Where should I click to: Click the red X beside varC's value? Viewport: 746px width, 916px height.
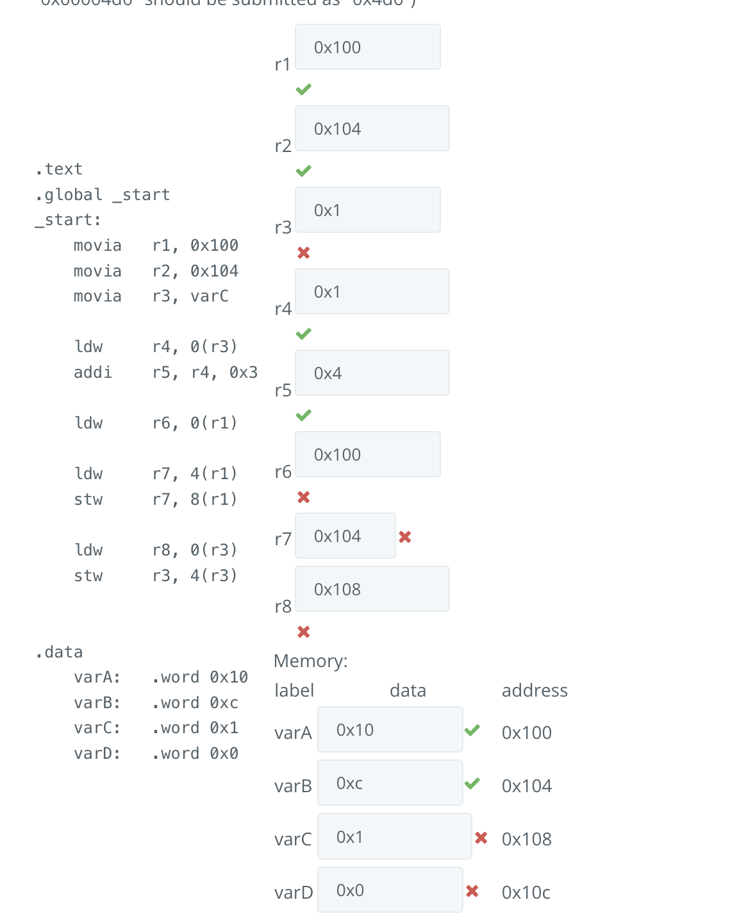482,836
